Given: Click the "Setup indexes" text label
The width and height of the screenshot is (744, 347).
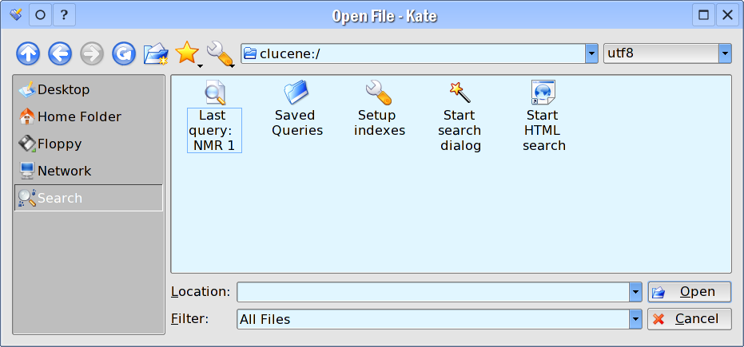Looking at the screenshot, I should tap(379, 123).
